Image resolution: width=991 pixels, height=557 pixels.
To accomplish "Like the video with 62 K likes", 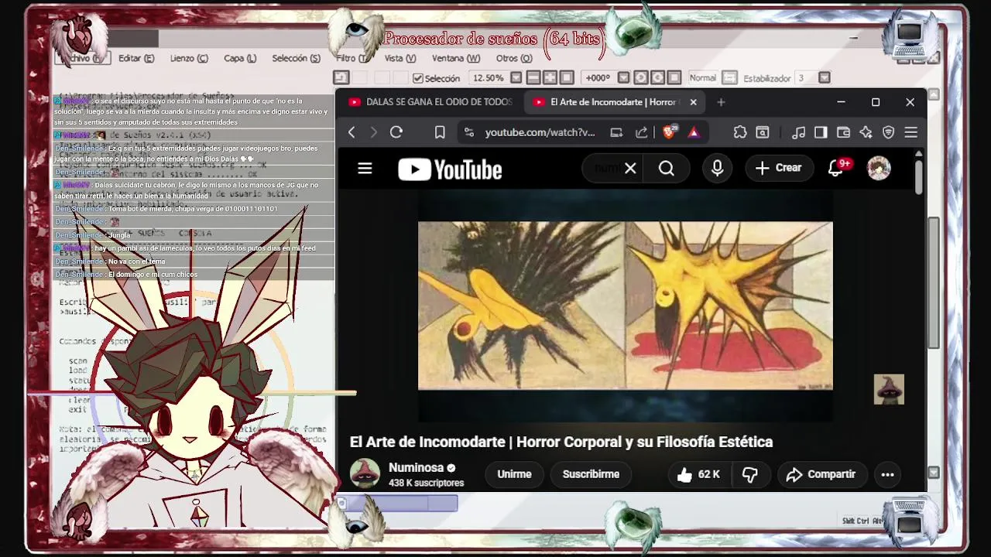I will (698, 474).
